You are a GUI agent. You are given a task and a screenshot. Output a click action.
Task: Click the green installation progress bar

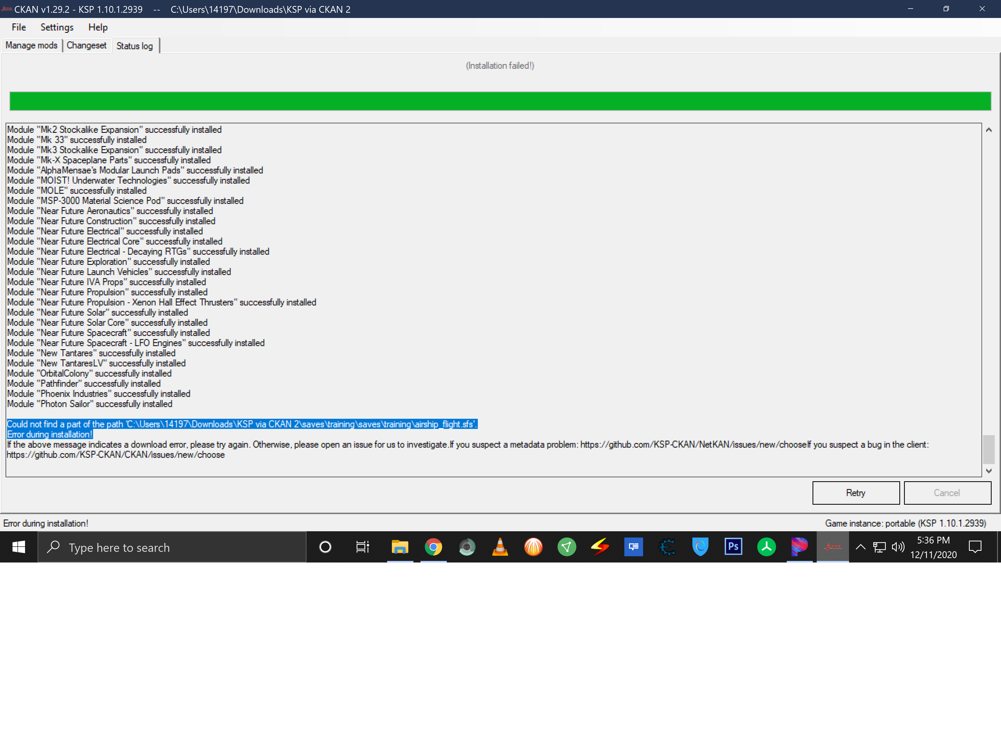pos(500,101)
